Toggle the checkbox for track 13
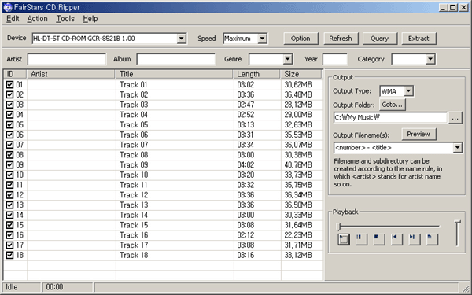Screen dimensions: 472x295 tap(9, 205)
